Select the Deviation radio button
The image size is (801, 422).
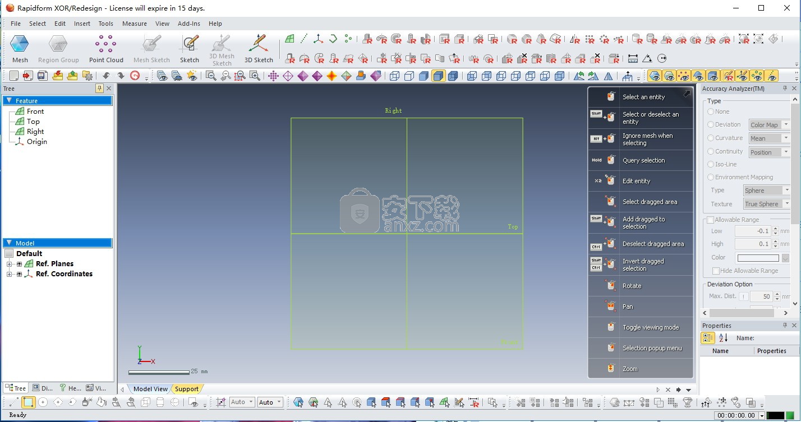[x=711, y=124]
